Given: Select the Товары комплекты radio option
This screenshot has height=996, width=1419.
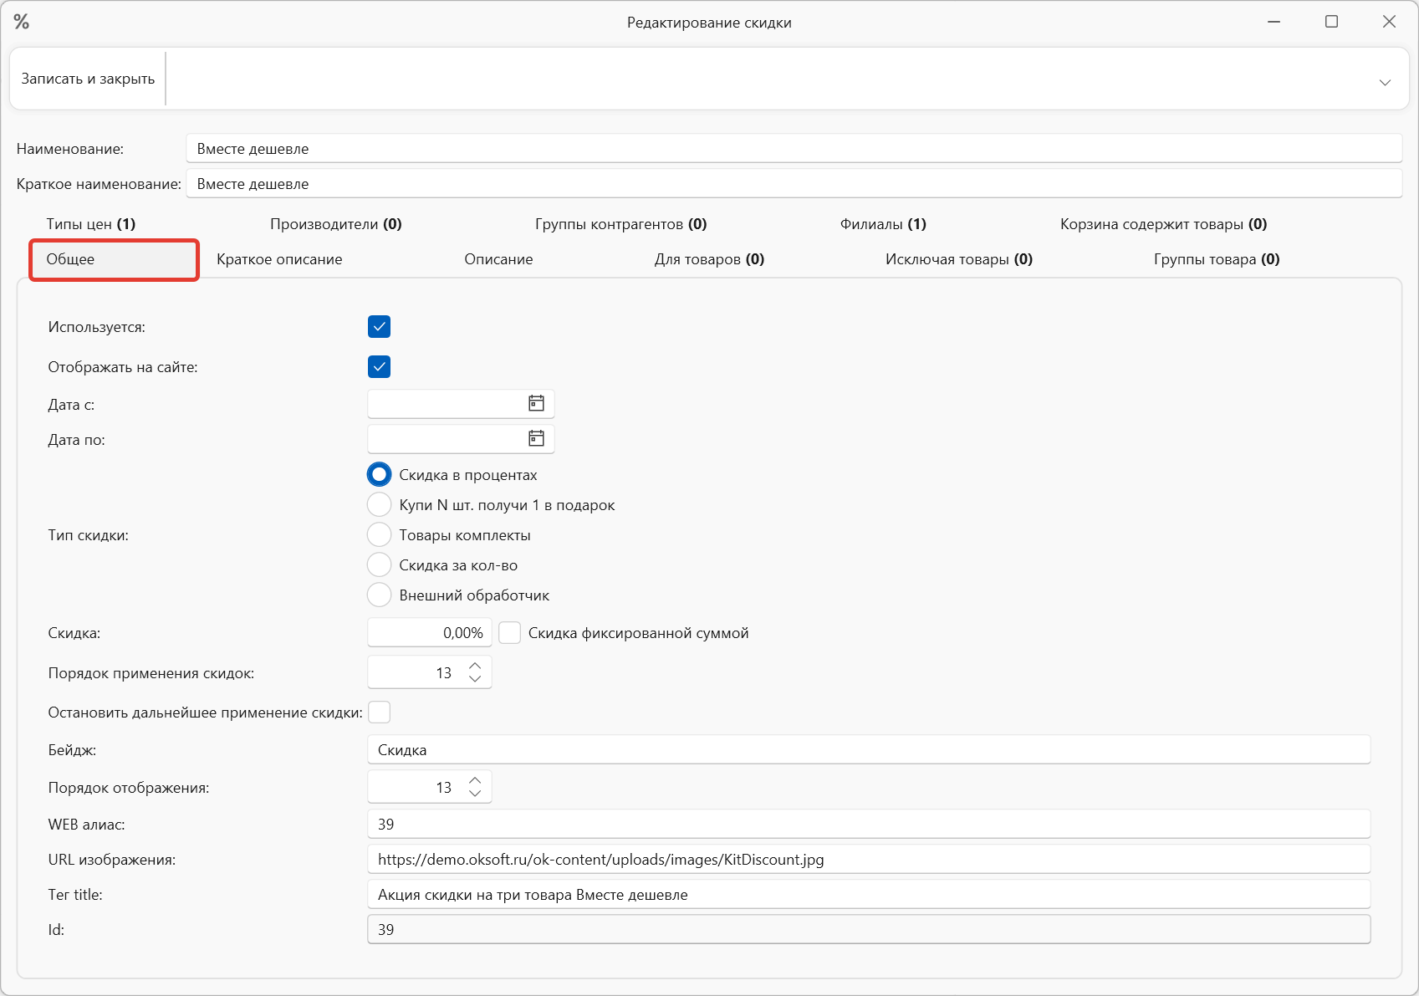Looking at the screenshot, I should [379, 535].
